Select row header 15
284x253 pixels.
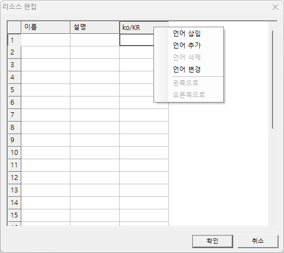pos(14,215)
